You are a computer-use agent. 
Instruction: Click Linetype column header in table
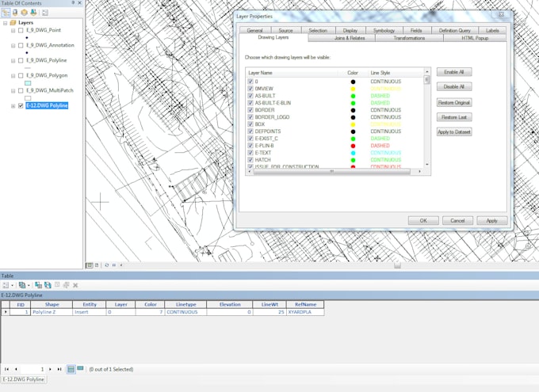(185, 304)
